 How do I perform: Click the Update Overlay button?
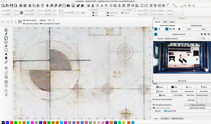pyautogui.click(x=196, y=25)
